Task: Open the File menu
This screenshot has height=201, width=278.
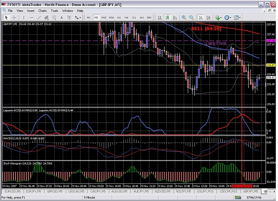Action: pyautogui.click(x=10, y=11)
